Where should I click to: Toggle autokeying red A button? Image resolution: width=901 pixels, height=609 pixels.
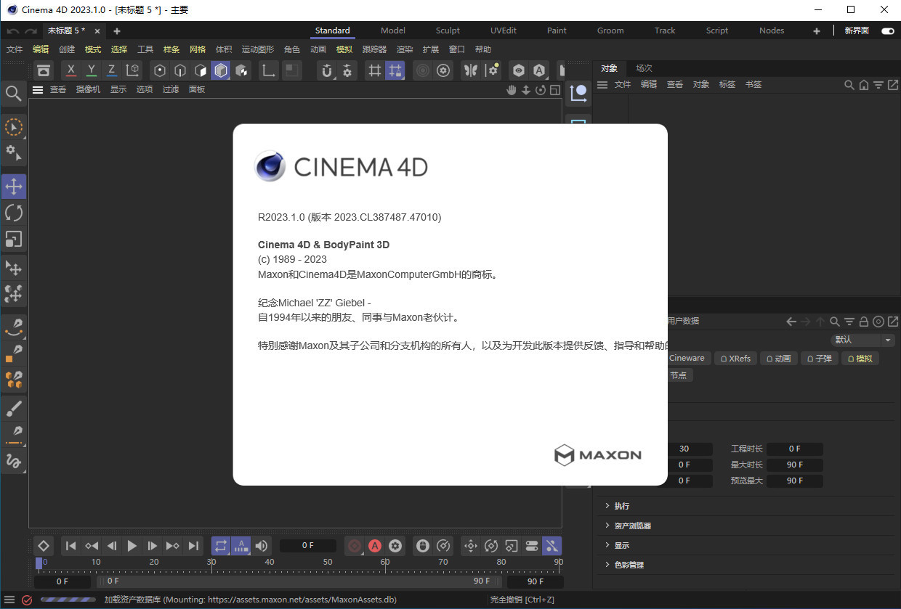[x=375, y=546]
